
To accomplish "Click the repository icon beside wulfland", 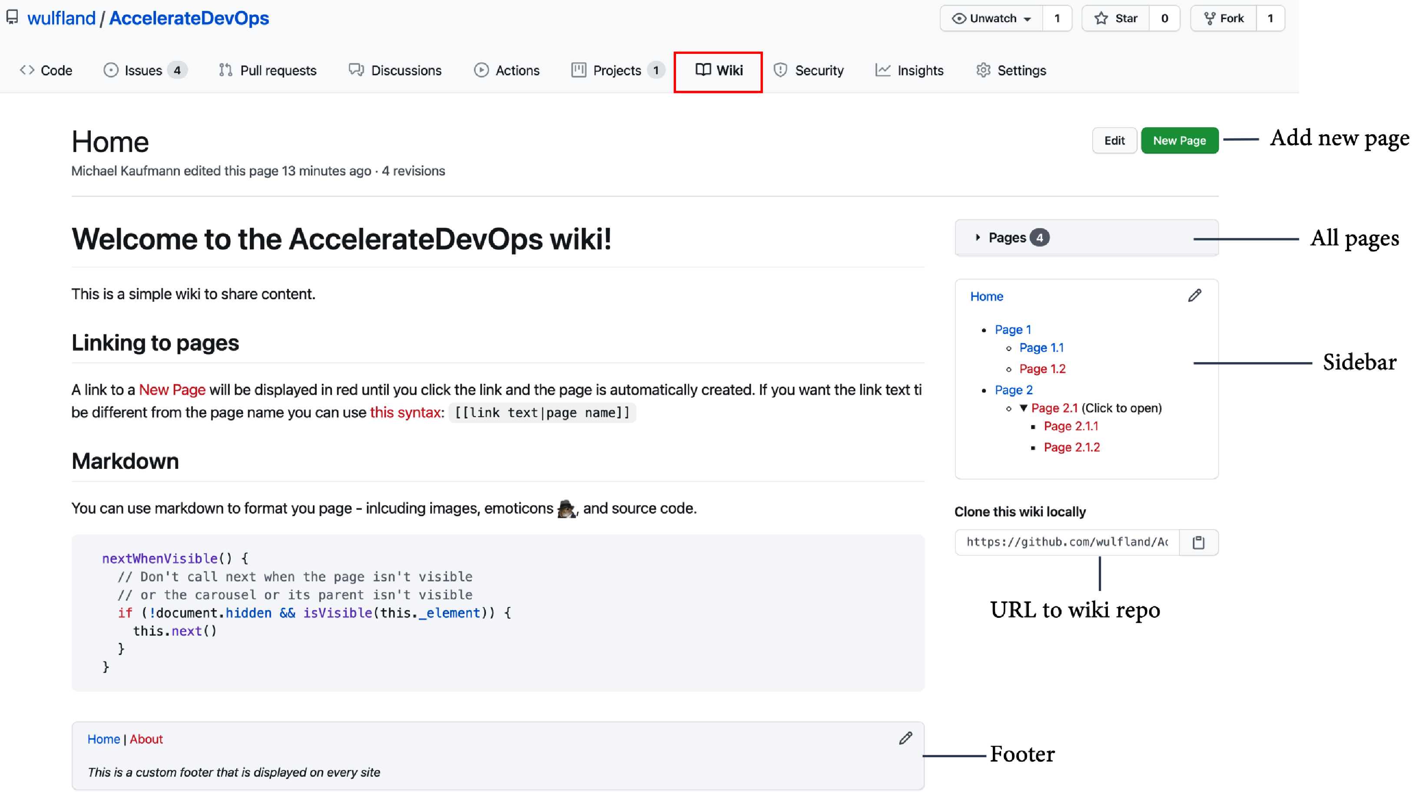I will tap(12, 18).
